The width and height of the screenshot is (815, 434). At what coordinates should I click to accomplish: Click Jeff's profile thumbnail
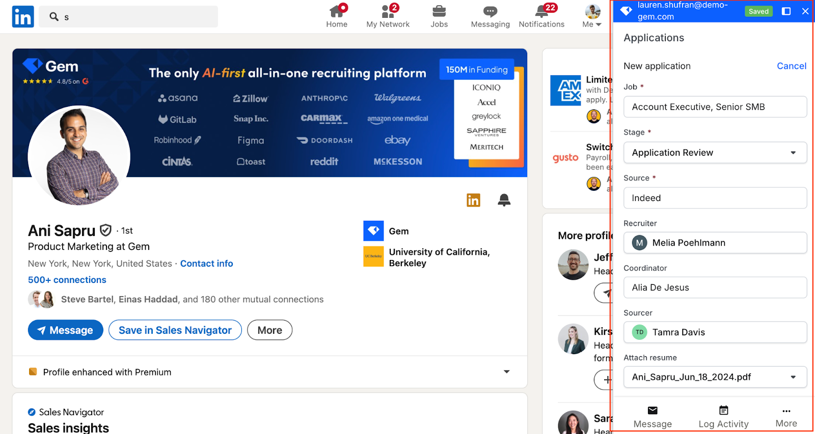pos(573,265)
